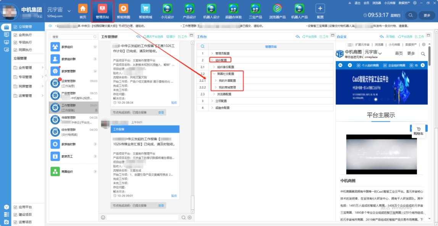This screenshot has height=226, width=438.
Task: Expand the 家族管理群 chevron
Action: [95, 71]
